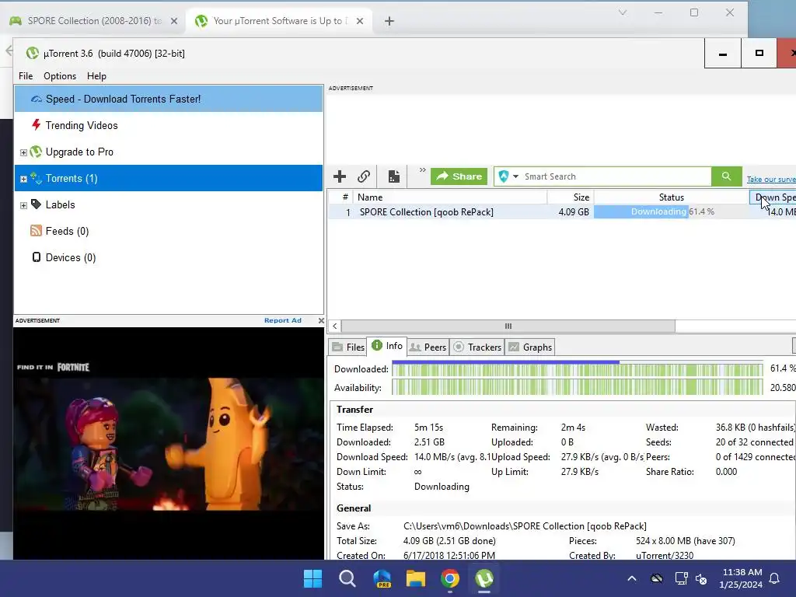Viewport: 796px width, 597px height.
Task: Click the Availability pieces bar
Action: 578,387
